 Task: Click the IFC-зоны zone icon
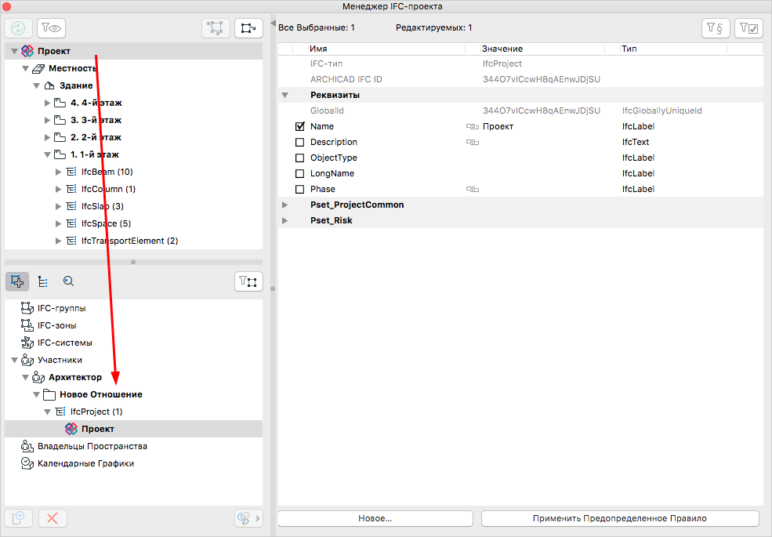coord(27,325)
